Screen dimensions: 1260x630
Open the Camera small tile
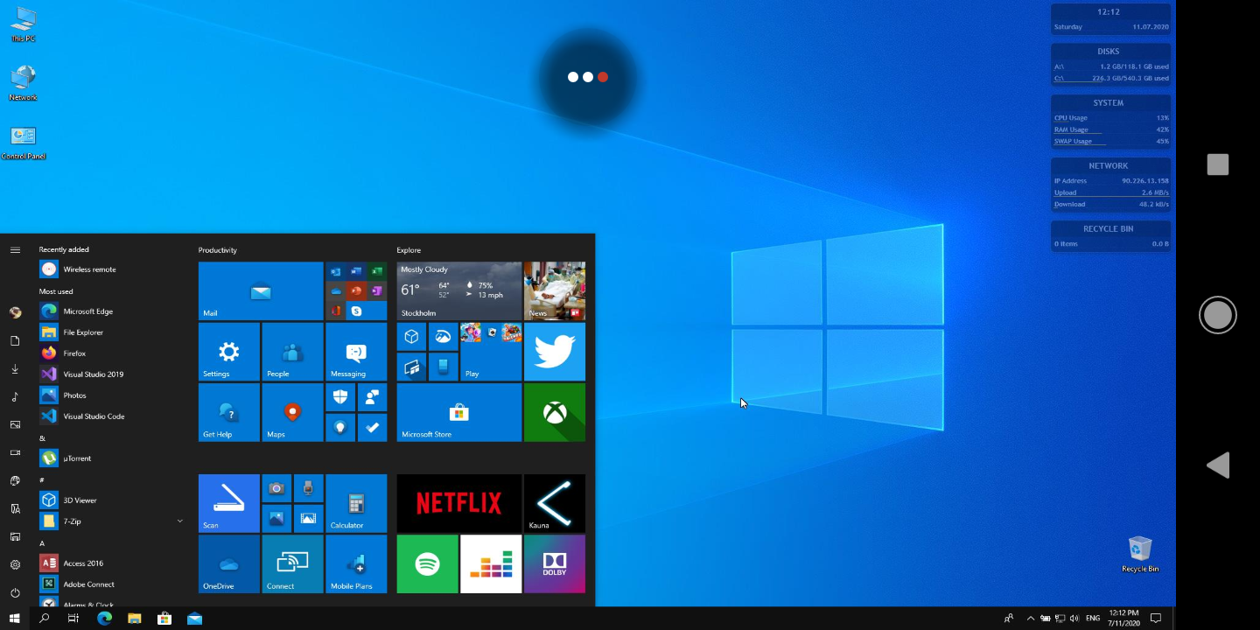click(276, 488)
